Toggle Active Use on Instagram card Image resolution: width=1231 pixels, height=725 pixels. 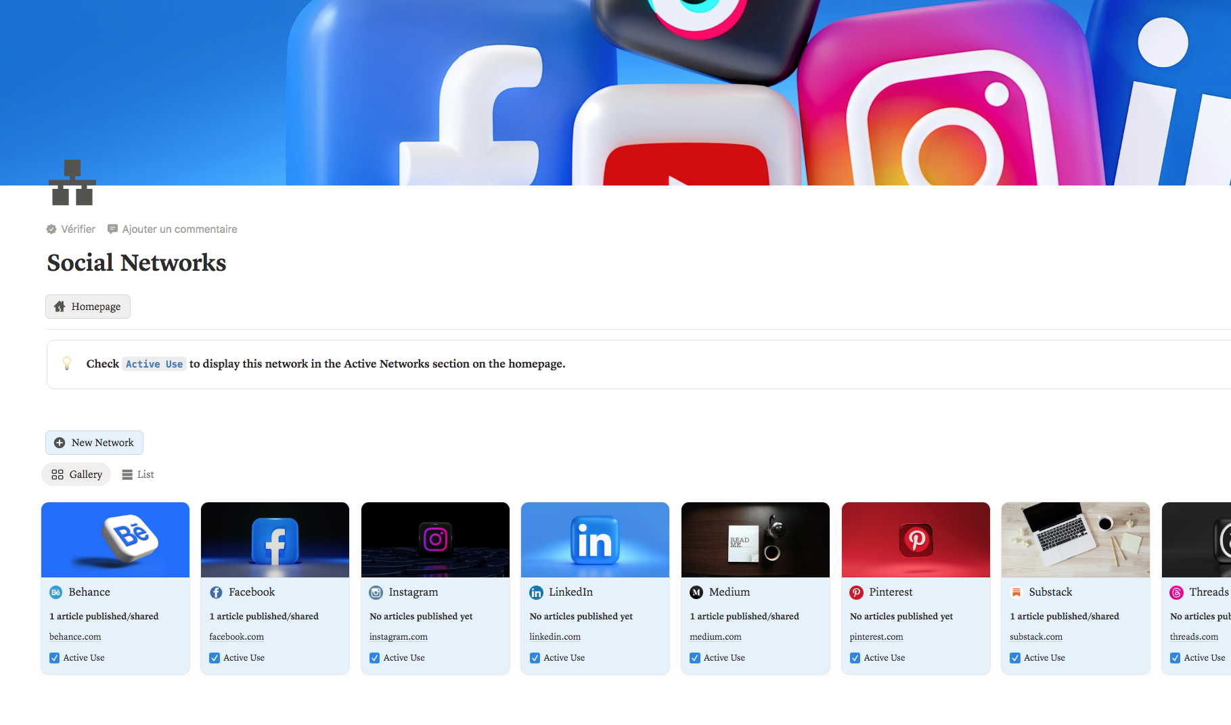(x=374, y=658)
